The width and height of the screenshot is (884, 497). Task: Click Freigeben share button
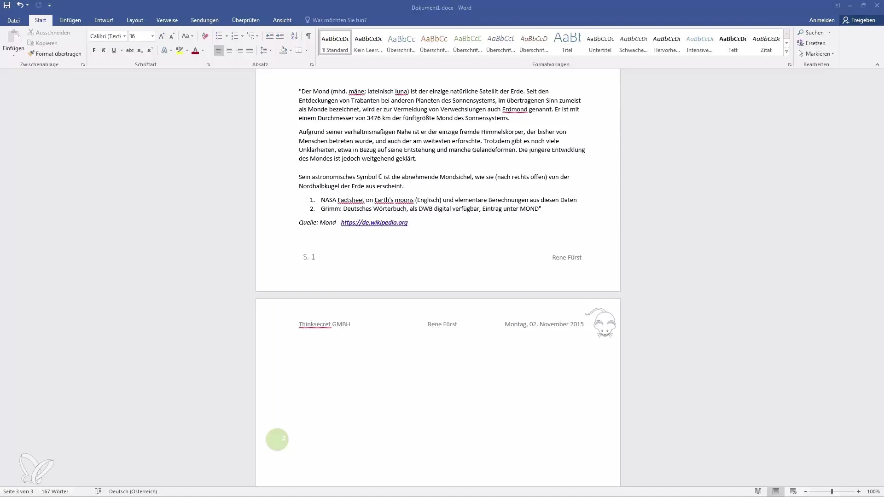point(859,20)
